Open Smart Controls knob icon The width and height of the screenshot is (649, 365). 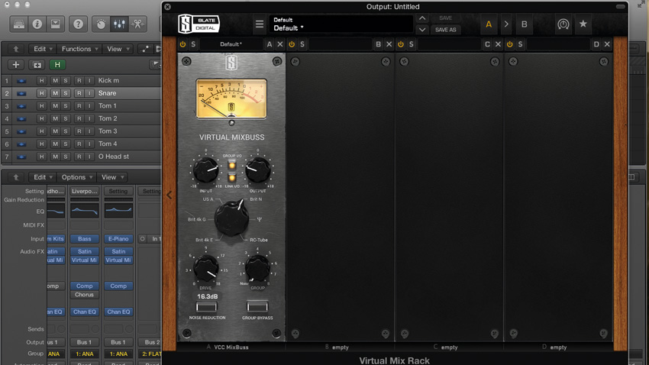pos(101,24)
